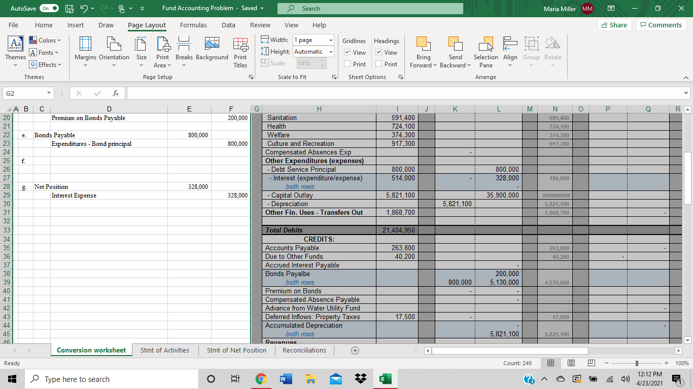This screenshot has height=389, width=693.
Task: Click in the formula bar input
Action: [404, 93]
